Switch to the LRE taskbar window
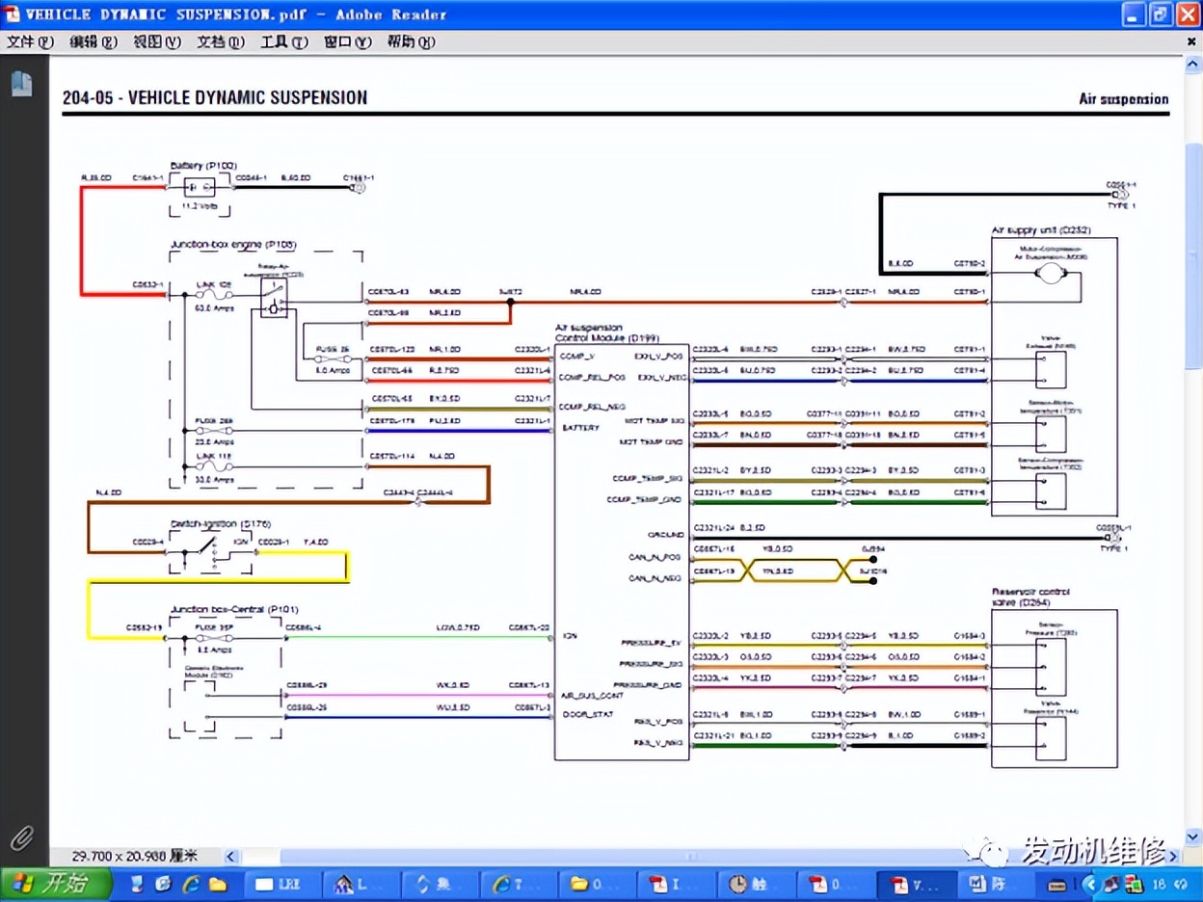Screen dimensions: 1203x902 click(281, 884)
